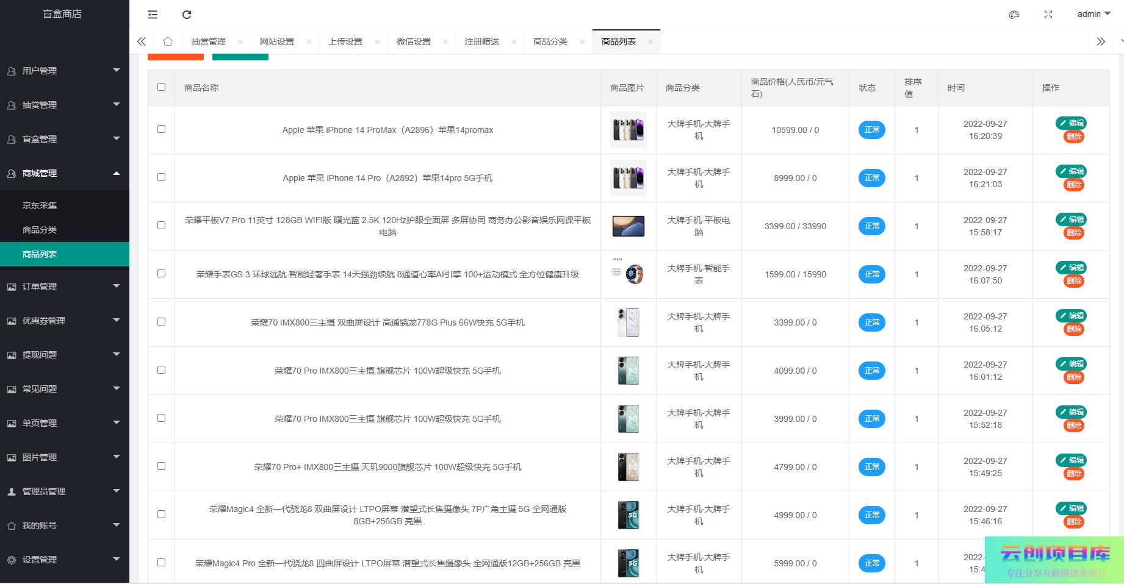Expand the 用户管理 sidebar menu

(x=64, y=71)
